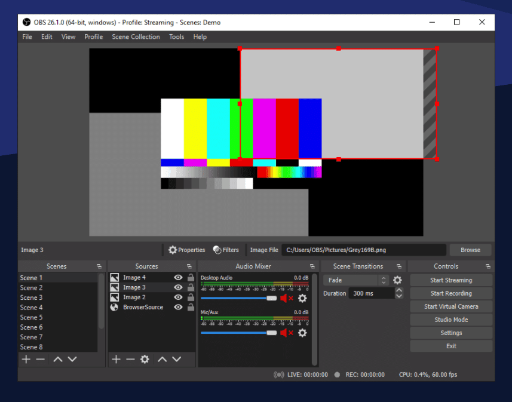This screenshot has width=512, height=402.
Task: Enable Studio Mode
Action: (451, 320)
